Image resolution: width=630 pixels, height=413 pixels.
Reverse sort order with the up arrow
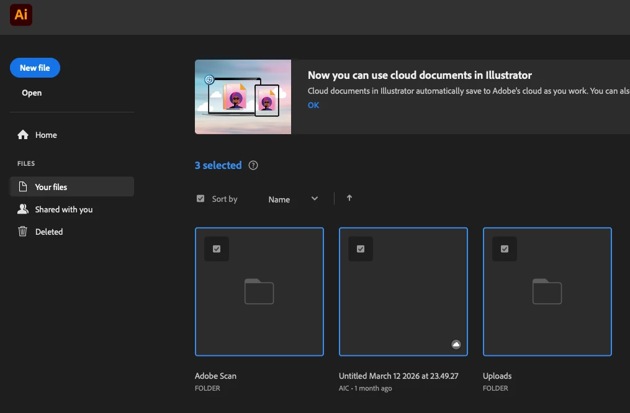click(349, 198)
